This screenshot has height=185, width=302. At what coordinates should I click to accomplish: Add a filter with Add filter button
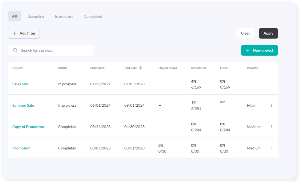point(24,33)
